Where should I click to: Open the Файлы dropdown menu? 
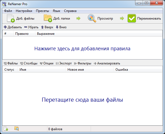[x=11, y=63]
